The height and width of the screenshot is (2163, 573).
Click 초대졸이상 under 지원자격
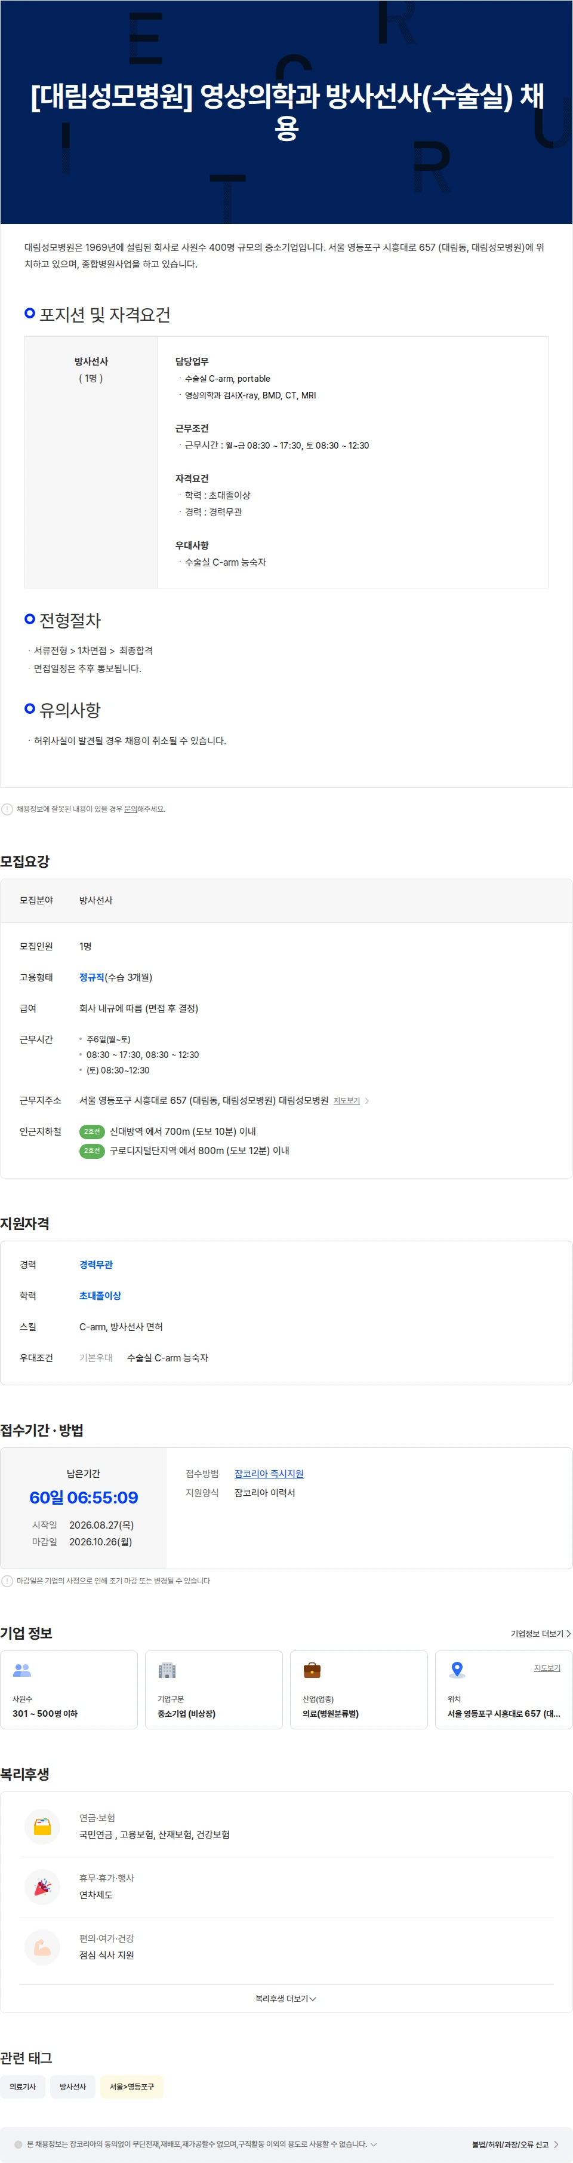pos(100,1295)
